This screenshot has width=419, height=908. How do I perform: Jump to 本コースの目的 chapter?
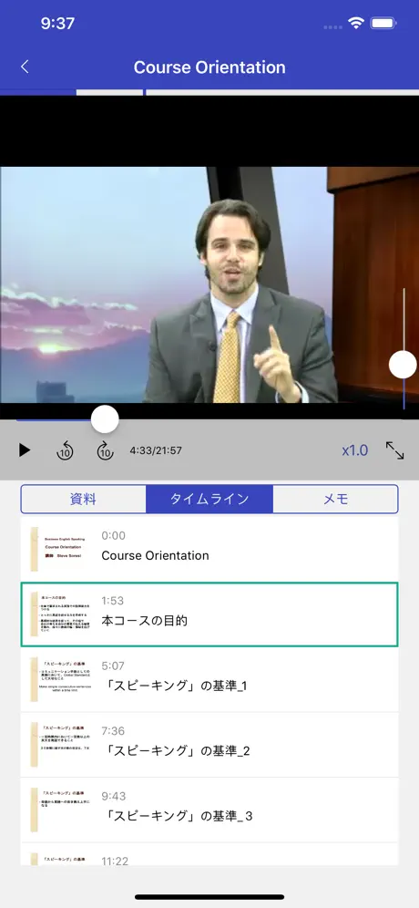click(209, 614)
